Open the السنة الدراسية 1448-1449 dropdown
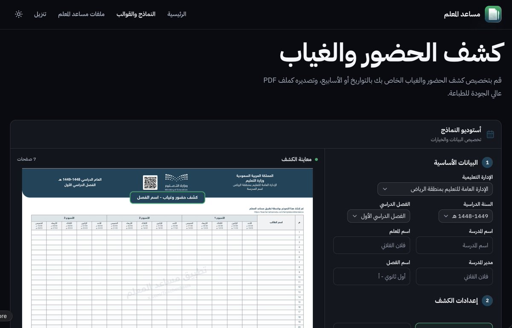The width and height of the screenshot is (512, 328). point(465,216)
